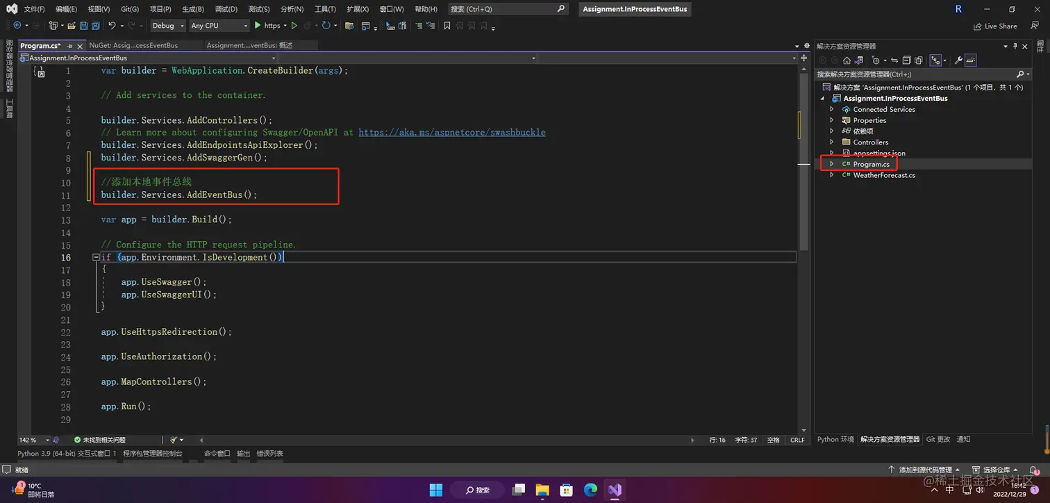This screenshot has height=503, width=1050.
Task: Click sync with active document arrows icon
Action: [x=894, y=60]
